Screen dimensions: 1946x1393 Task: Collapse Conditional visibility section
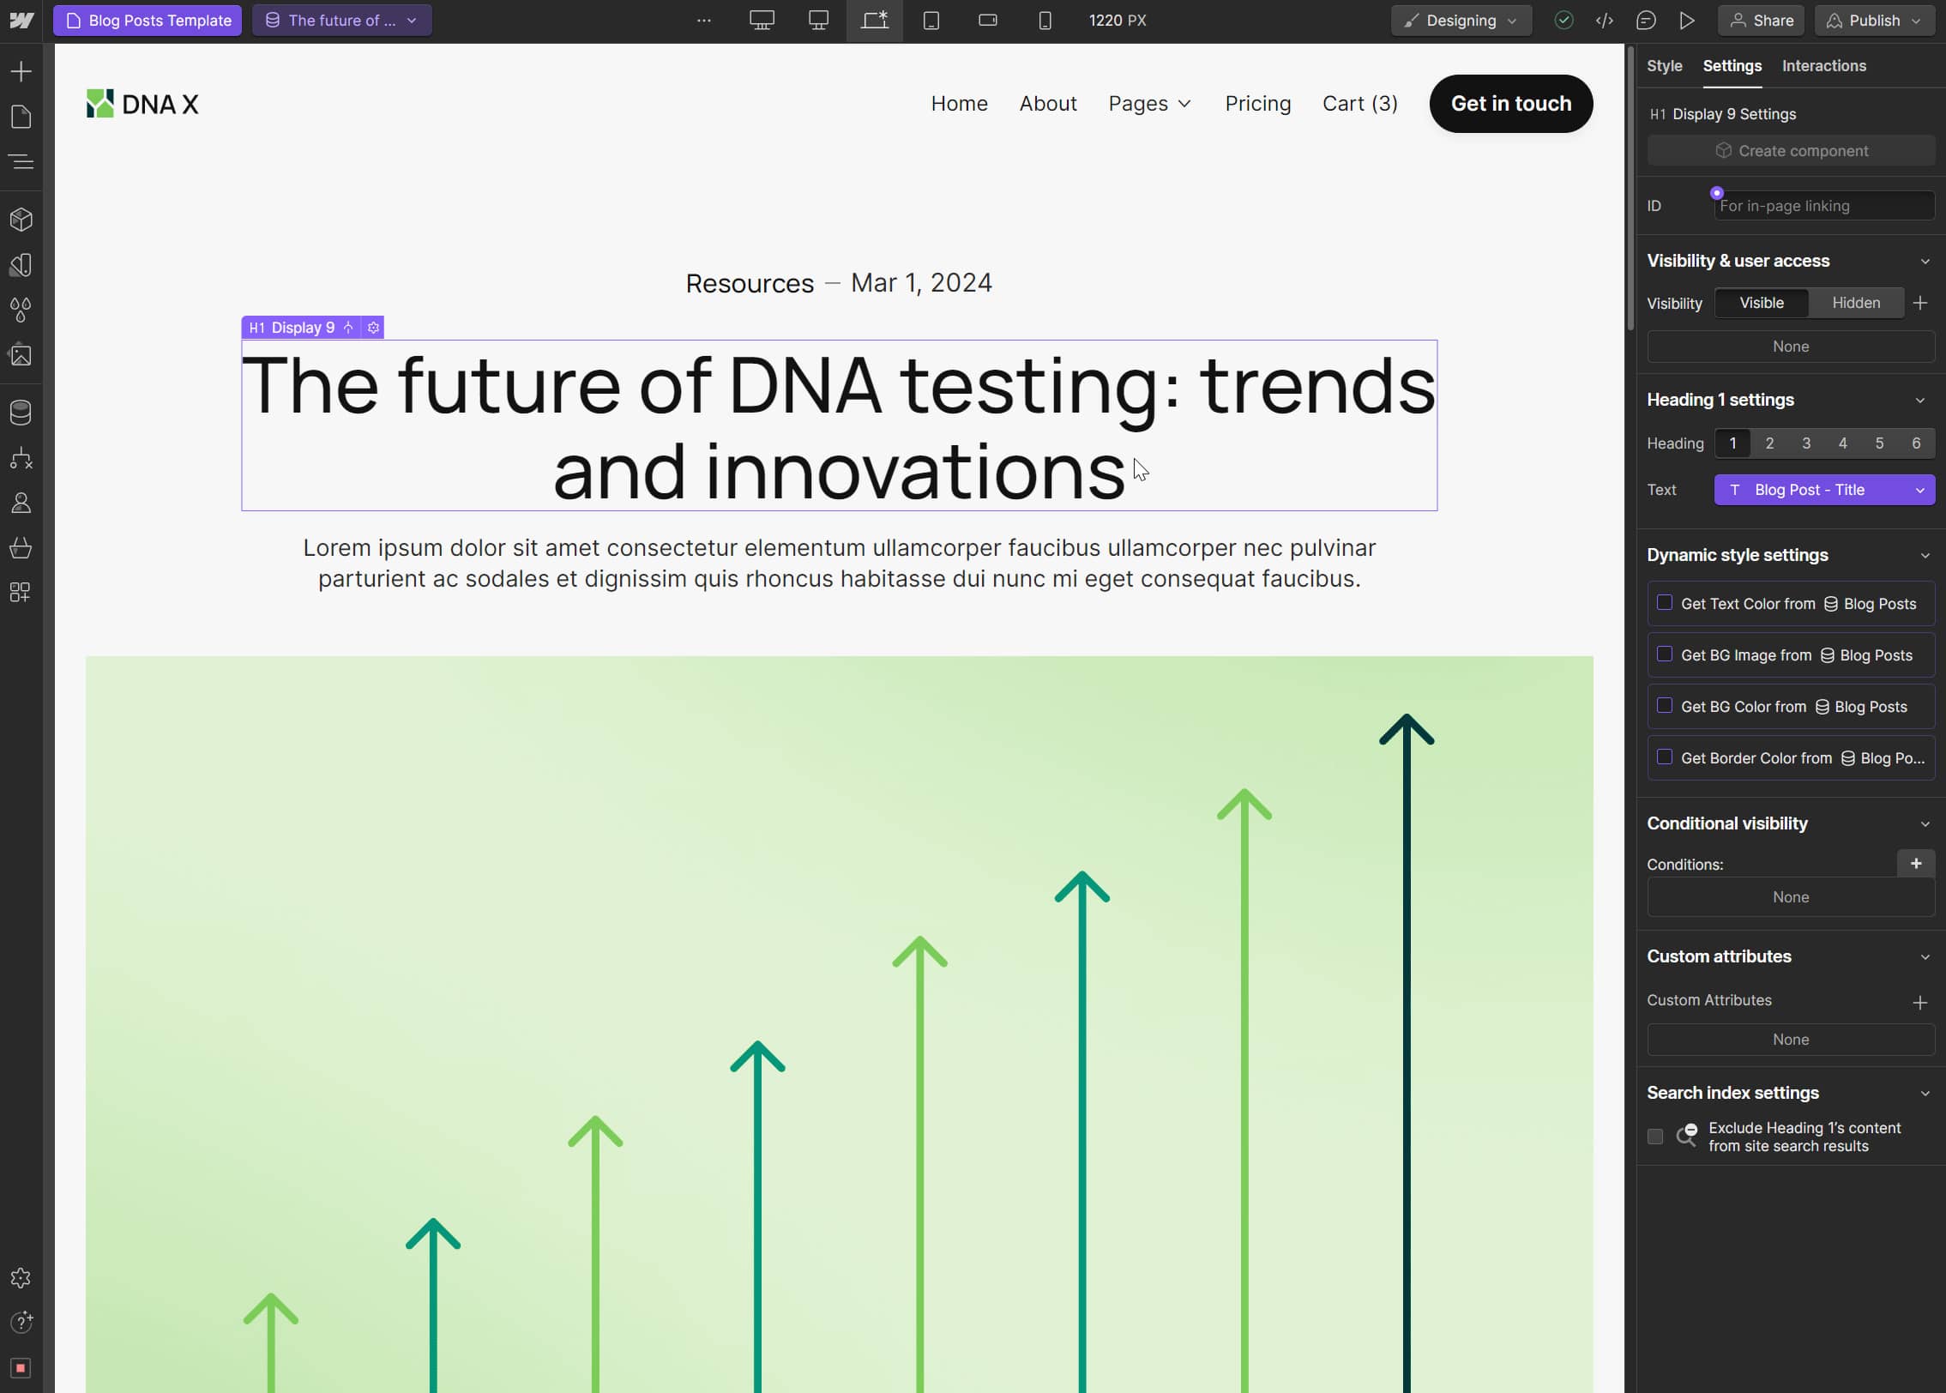coord(1925,824)
